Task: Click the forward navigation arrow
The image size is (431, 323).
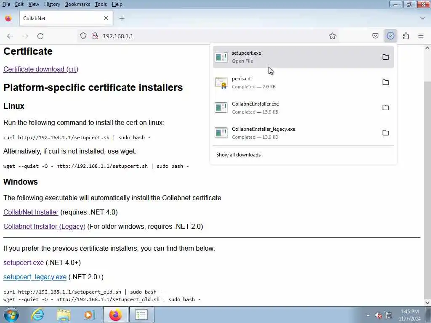Action: click(25, 36)
